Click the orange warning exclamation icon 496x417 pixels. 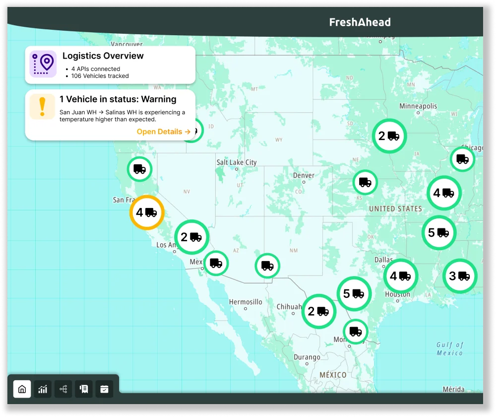tap(42, 106)
